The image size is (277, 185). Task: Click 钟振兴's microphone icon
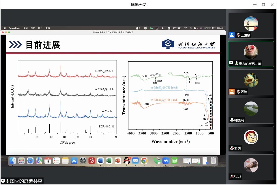point(232,120)
